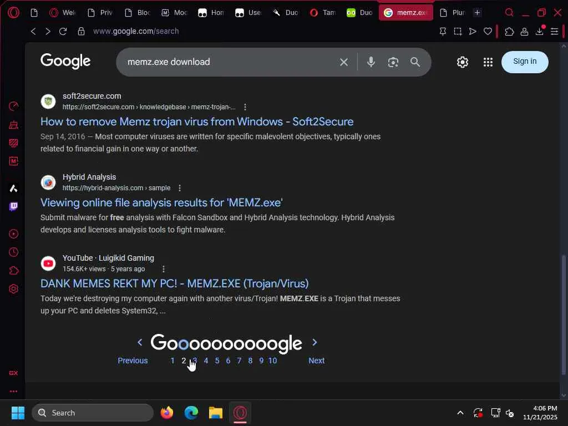
Task: Clear the Google search box text
Action: click(344, 62)
